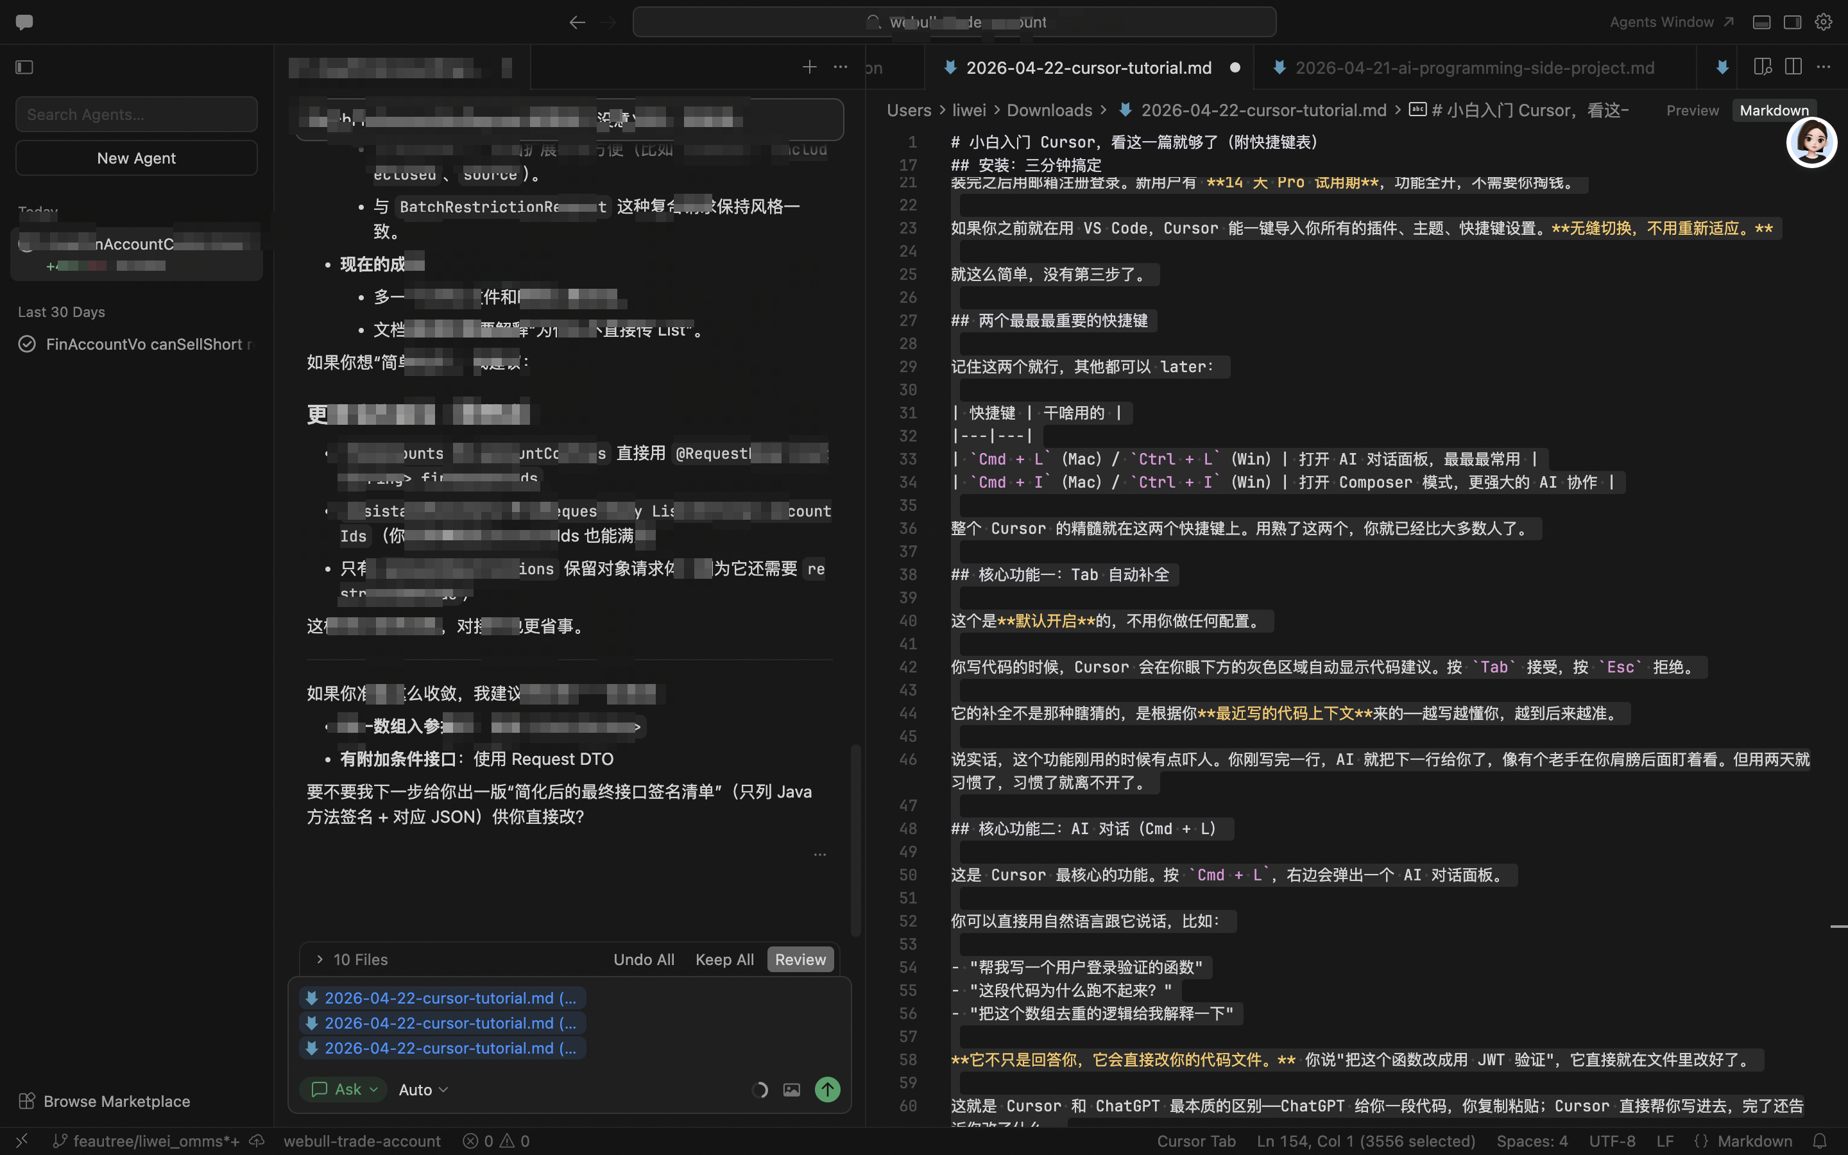The height and width of the screenshot is (1155, 1848).
Task: Open editor more actions ellipsis
Action: tap(1824, 67)
